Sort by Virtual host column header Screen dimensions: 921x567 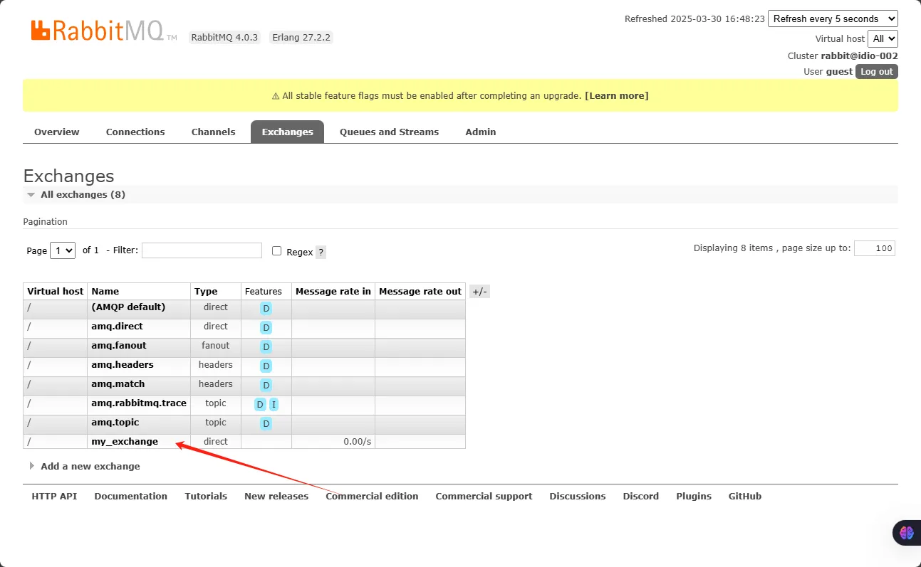[x=55, y=291]
